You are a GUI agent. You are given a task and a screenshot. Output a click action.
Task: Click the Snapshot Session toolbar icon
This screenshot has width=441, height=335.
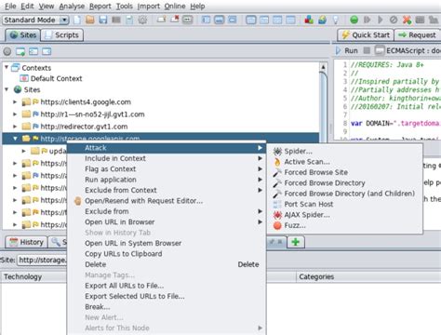pyautogui.click(x=116, y=20)
